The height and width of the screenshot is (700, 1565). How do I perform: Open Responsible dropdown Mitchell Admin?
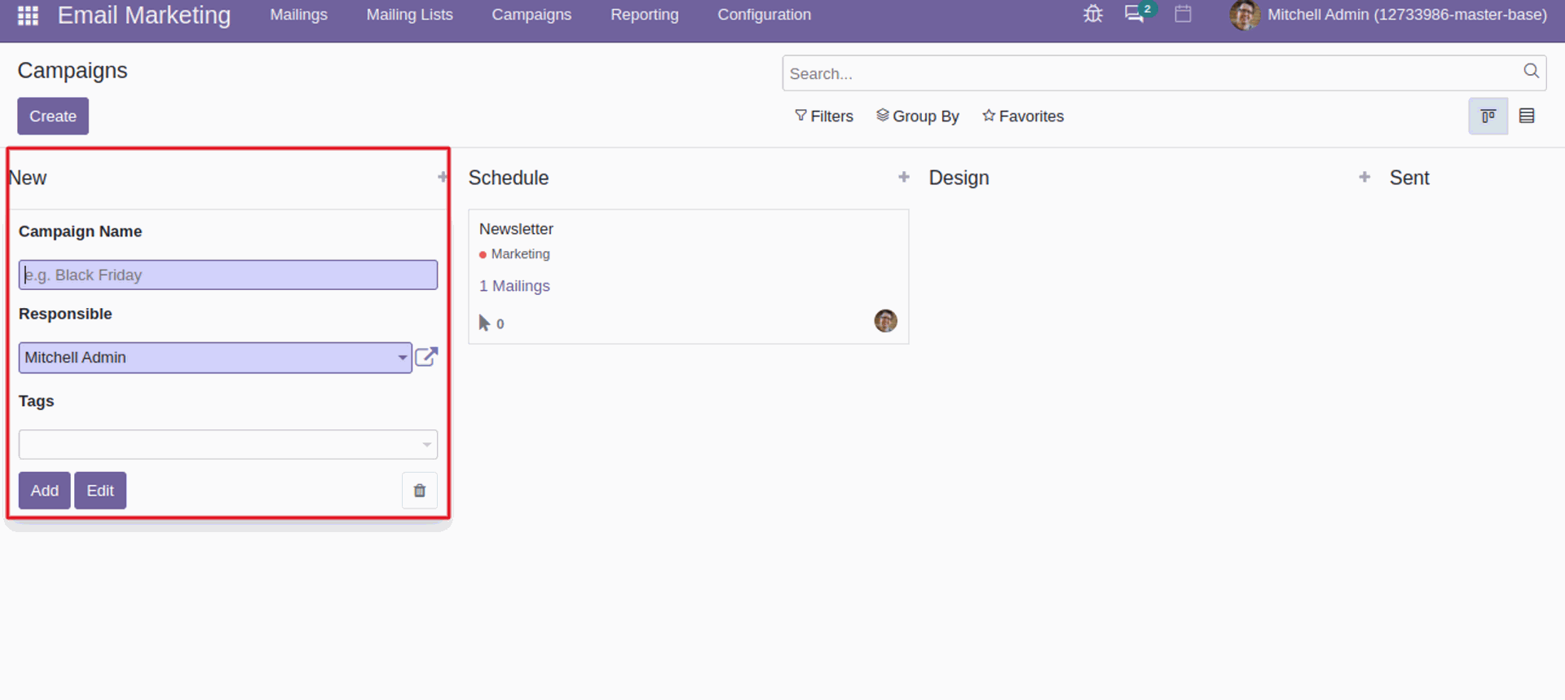click(x=215, y=358)
